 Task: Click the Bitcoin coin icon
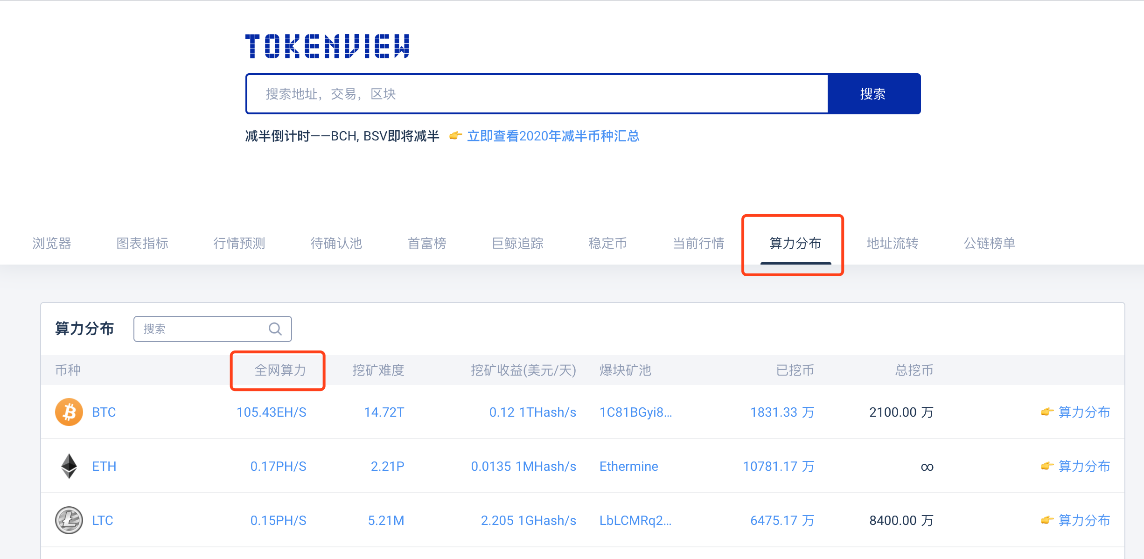(69, 412)
